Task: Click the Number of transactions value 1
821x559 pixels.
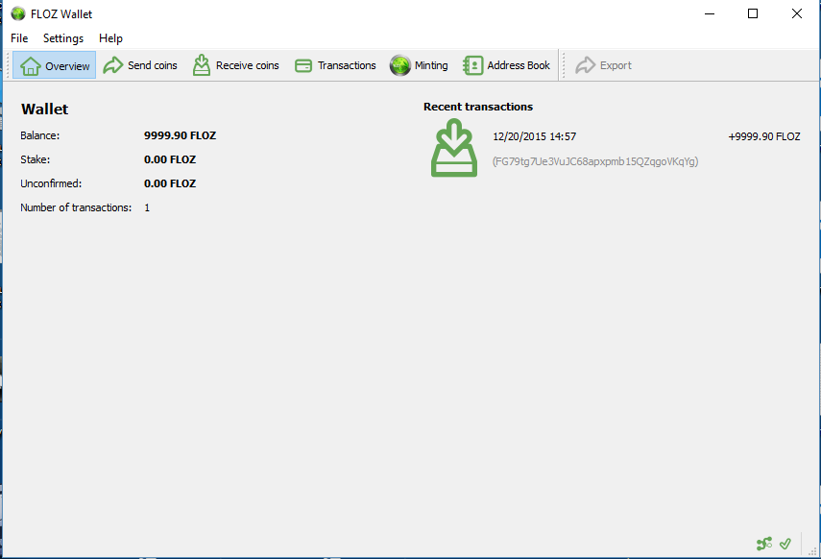Action: [147, 208]
